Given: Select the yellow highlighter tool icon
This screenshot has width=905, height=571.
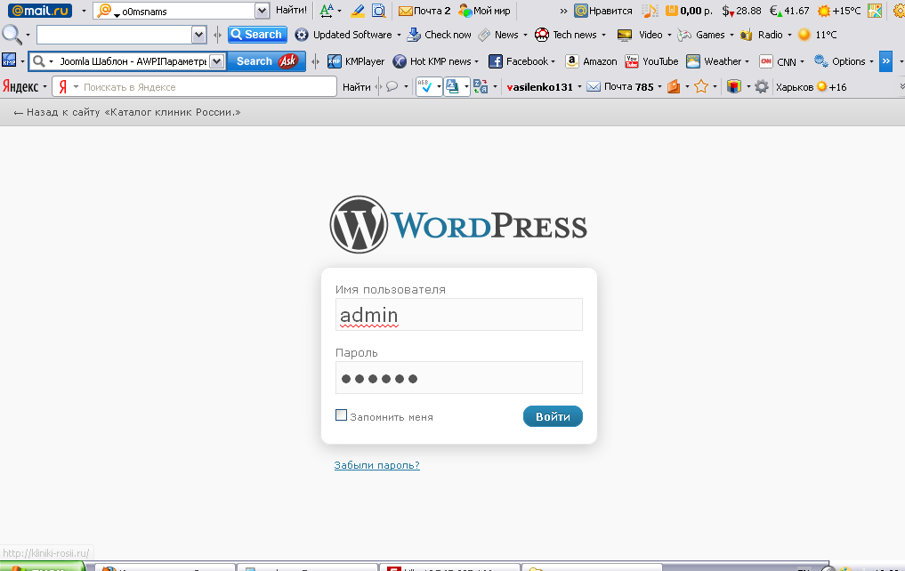Looking at the screenshot, I should [357, 11].
